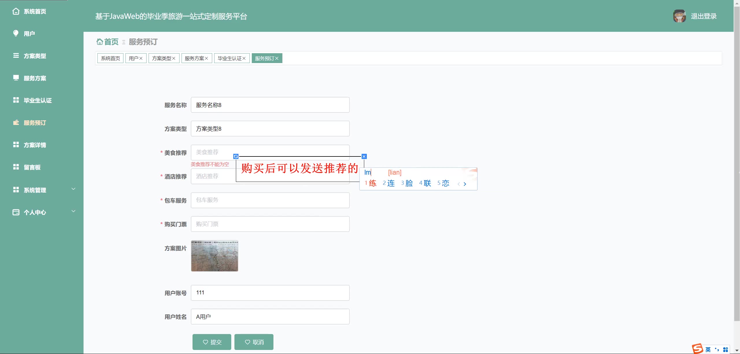
Task: Expand the 个人中心 submenu chevron
Action: (73, 211)
